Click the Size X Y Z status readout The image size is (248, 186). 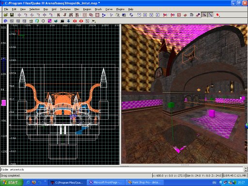tap(203, 175)
